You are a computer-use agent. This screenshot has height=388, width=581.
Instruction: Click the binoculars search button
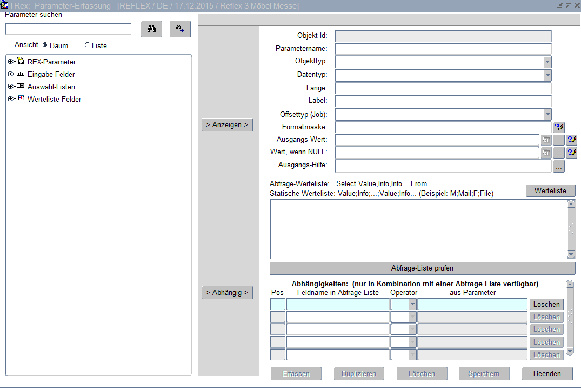(x=151, y=29)
